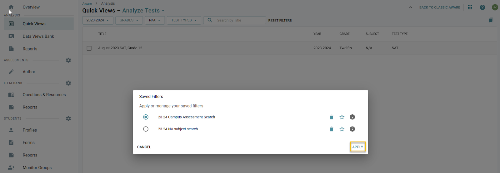Delete the 23-24 NA subject search filter
500x173 pixels.
(x=331, y=129)
